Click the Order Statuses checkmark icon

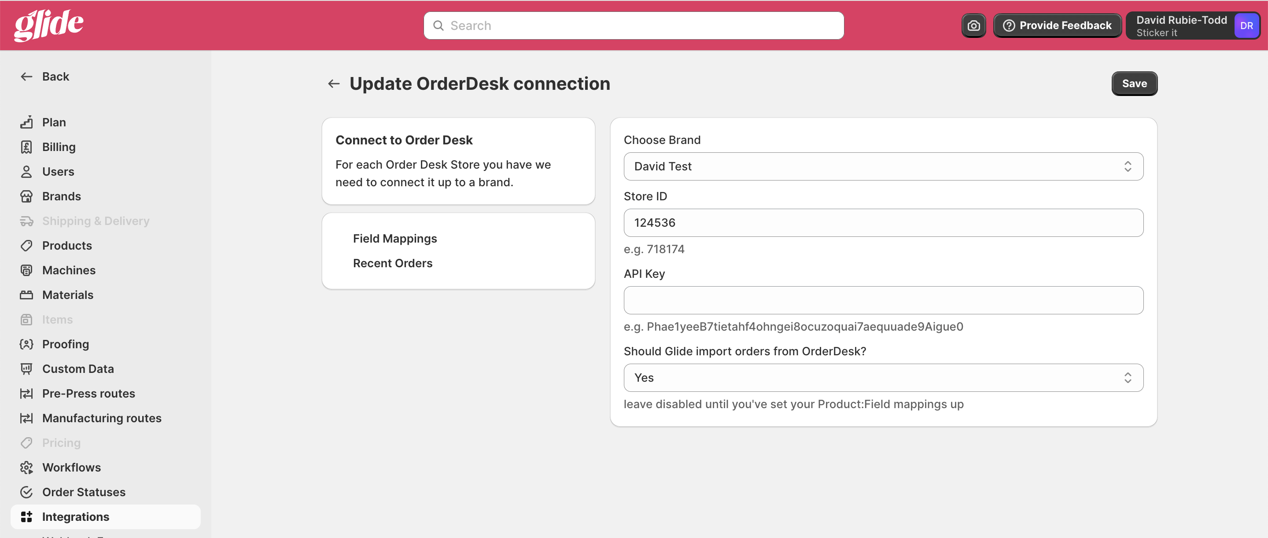26,492
